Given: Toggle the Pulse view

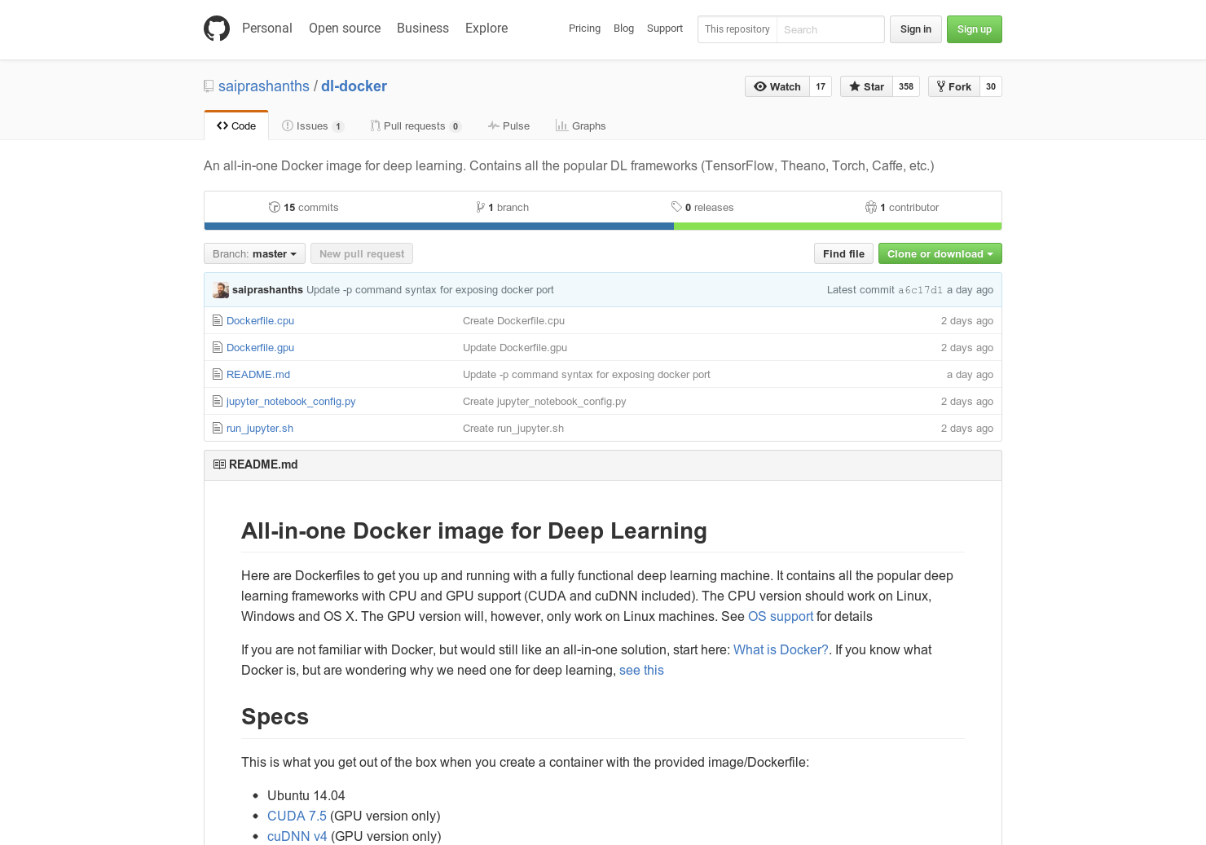Looking at the screenshot, I should pyautogui.click(x=508, y=125).
